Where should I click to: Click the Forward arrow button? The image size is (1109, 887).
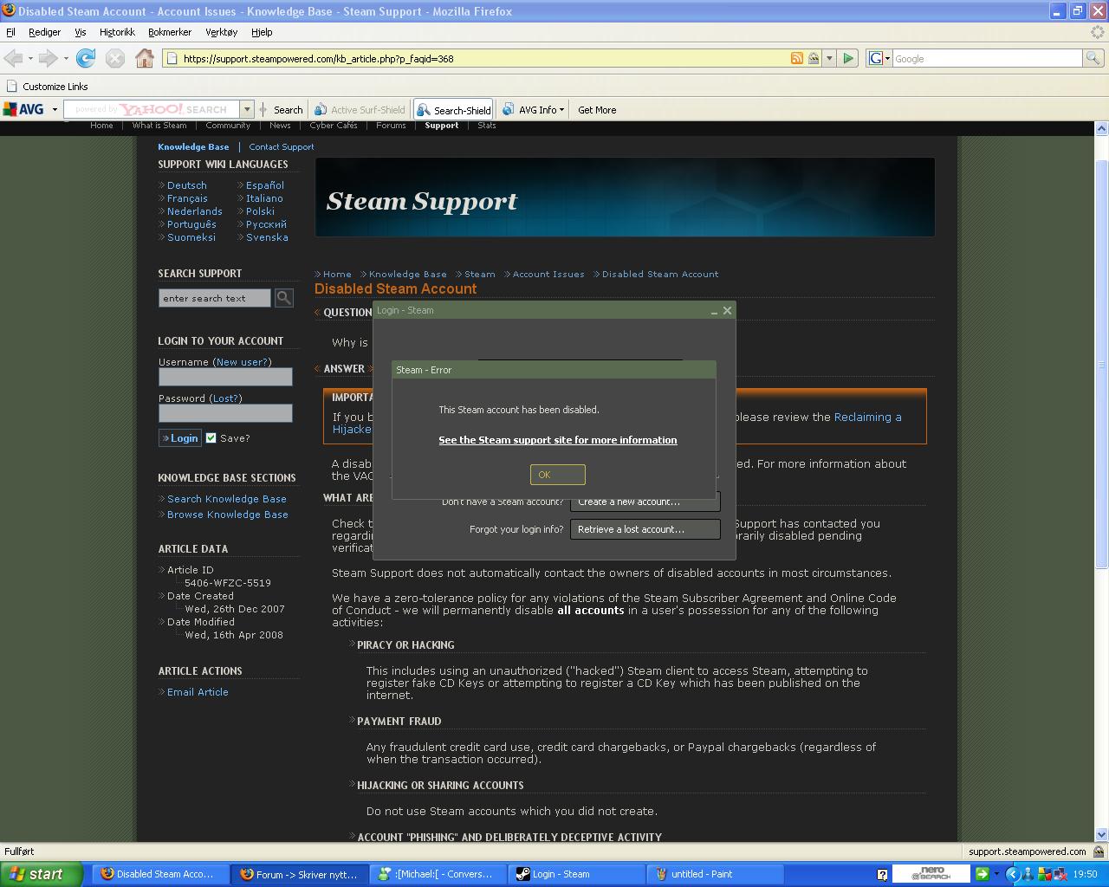[48, 58]
